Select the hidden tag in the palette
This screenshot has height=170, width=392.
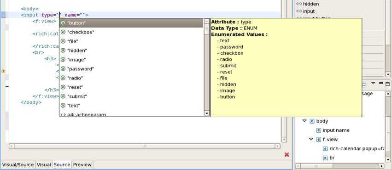point(308,4)
